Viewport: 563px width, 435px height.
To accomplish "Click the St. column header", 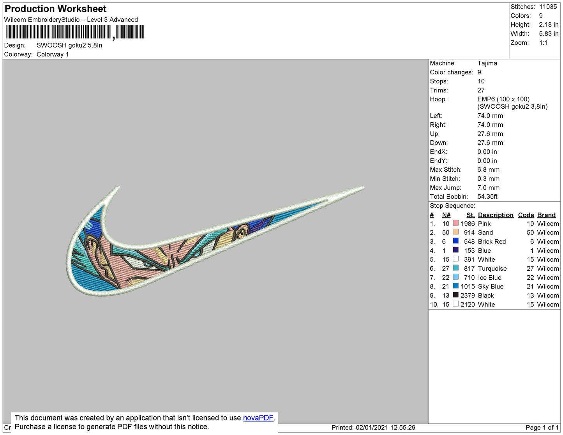I will coord(470,215).
